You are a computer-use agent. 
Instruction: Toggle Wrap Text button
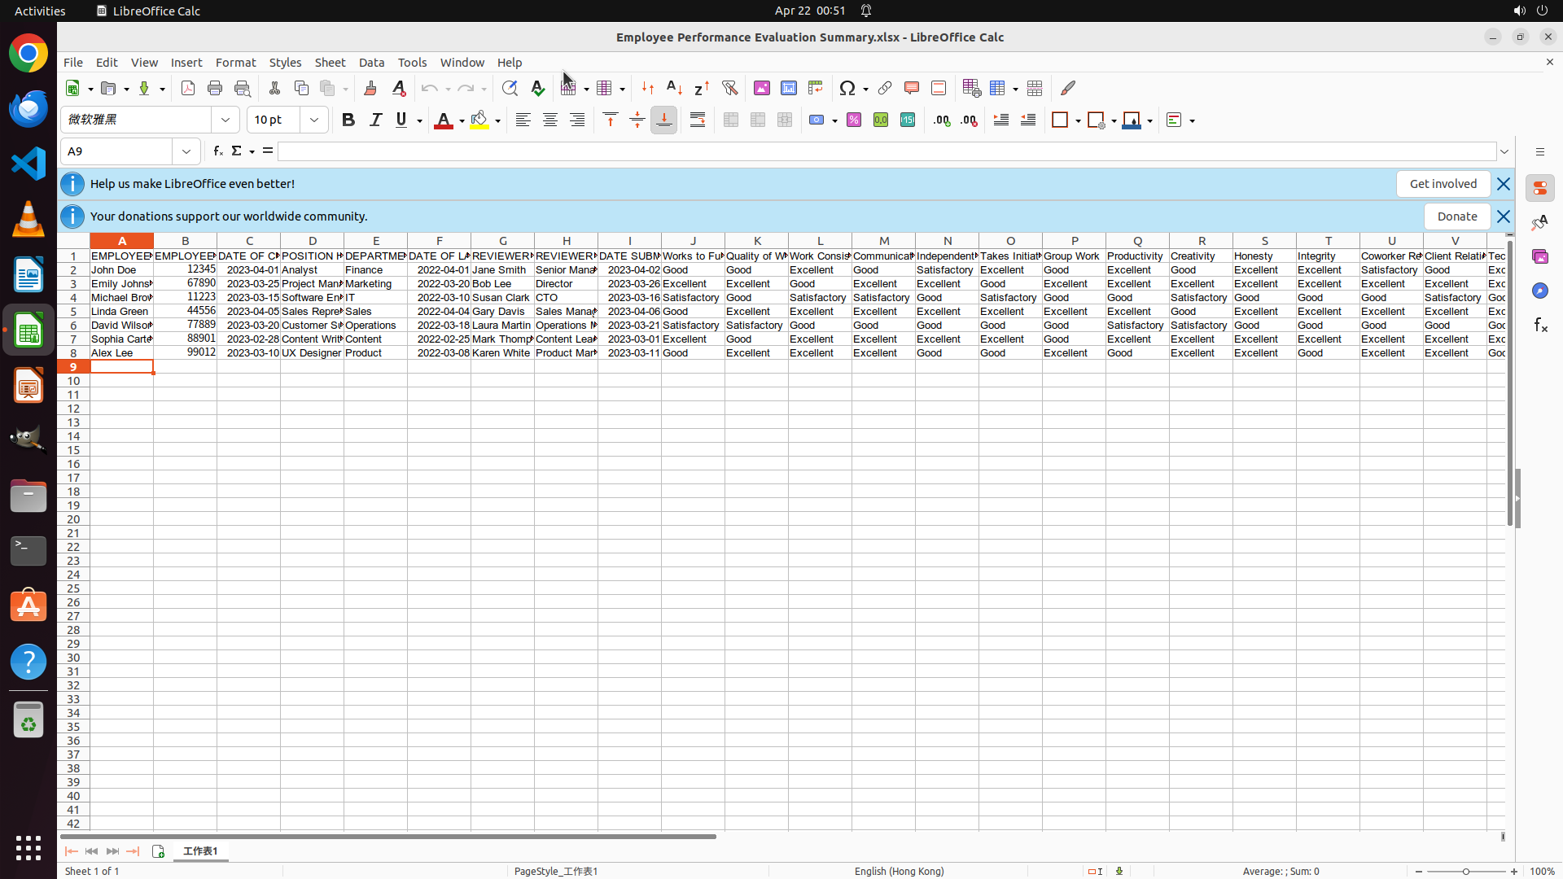pos(698,120)
